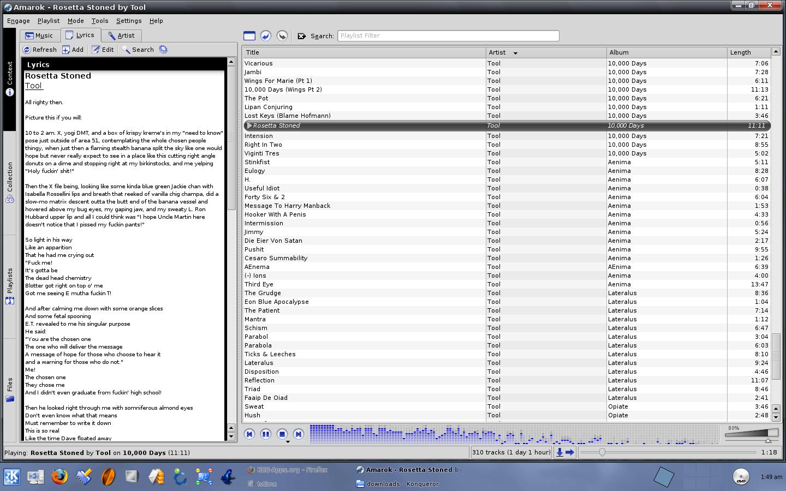Viewport: 786px width, 491px height.
Task: Click Amarok taskbar entry
Action: coord(408,470)
